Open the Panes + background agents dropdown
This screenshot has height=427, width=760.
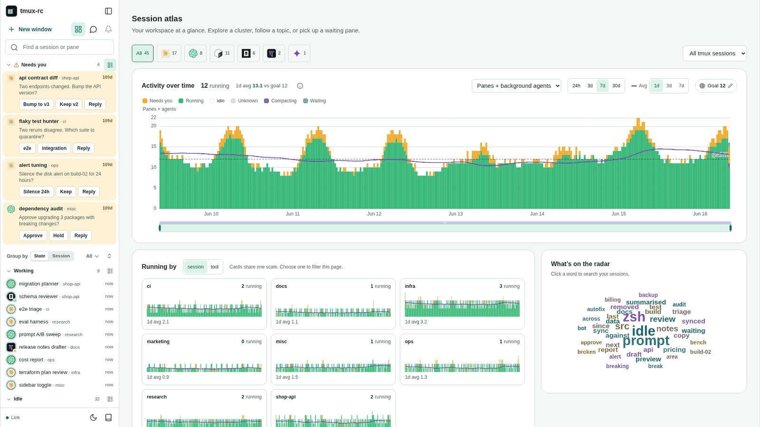pyautogui.click(x=516, y=86)
